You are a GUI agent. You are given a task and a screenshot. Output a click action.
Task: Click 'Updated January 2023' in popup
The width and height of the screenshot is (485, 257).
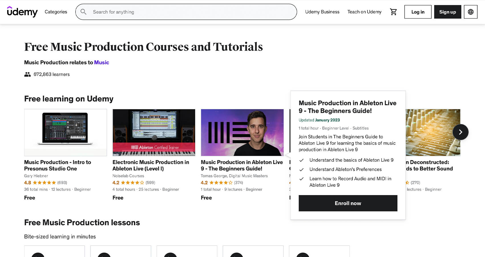pyautogui.click(x=319, y=120)
